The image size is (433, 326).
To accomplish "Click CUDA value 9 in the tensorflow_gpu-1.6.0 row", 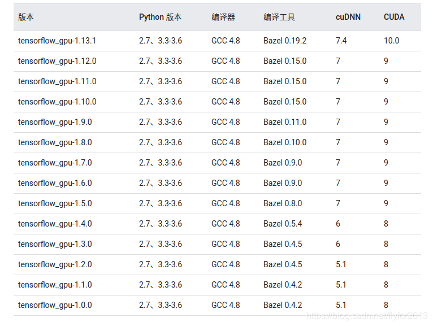I will (386, 183).
